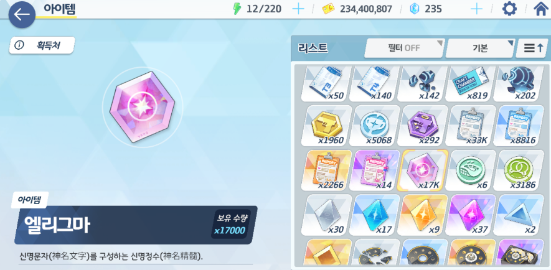Buy gems with plus next to 235
Viewport: 551px width, 270px height.
476,9
